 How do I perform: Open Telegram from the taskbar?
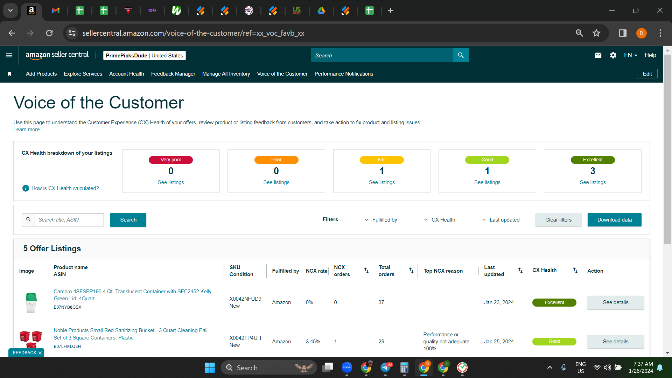pos(385,367)
